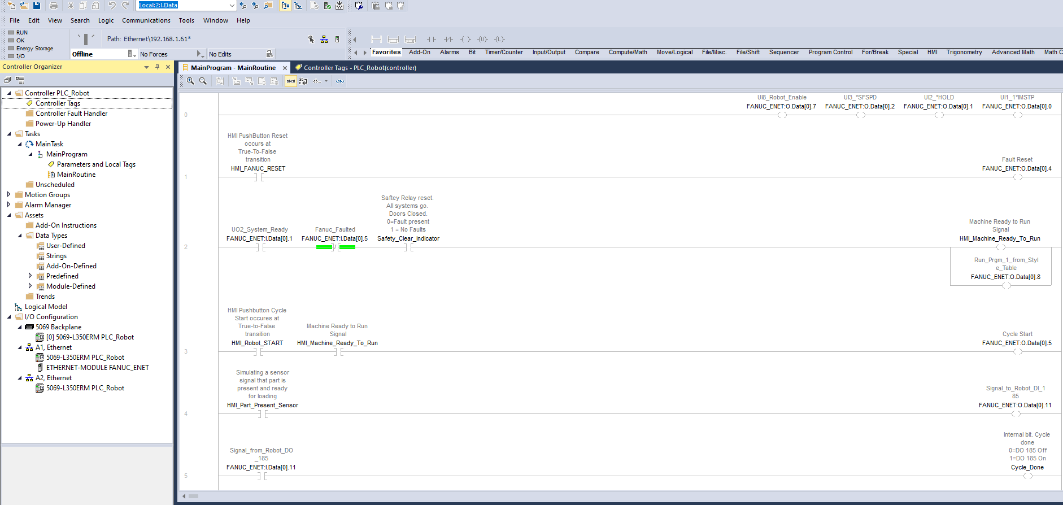
Task: Select Controller Tags in the organizer
Action: [58, 103]
